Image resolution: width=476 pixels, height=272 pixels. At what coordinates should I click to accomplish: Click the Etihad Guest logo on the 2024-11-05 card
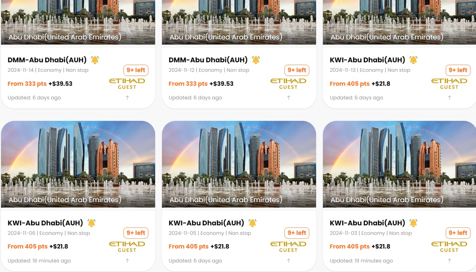[x=288, y=247]
